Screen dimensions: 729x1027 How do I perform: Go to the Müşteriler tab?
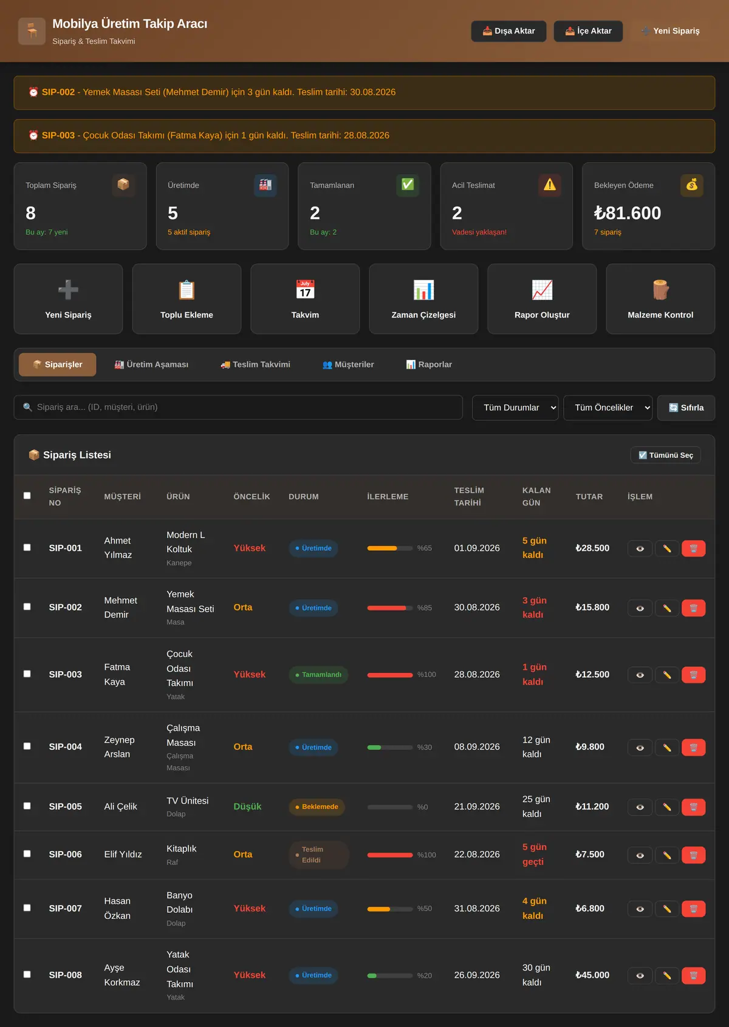(348, 364)
